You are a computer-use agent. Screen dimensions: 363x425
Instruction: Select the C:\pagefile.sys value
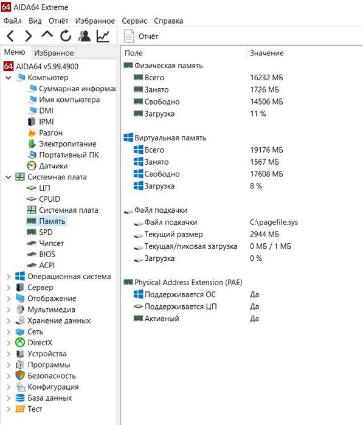coord(274,223)
